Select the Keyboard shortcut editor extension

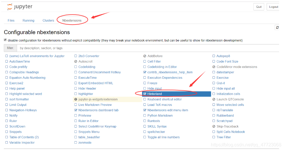(x=164, y=99)
